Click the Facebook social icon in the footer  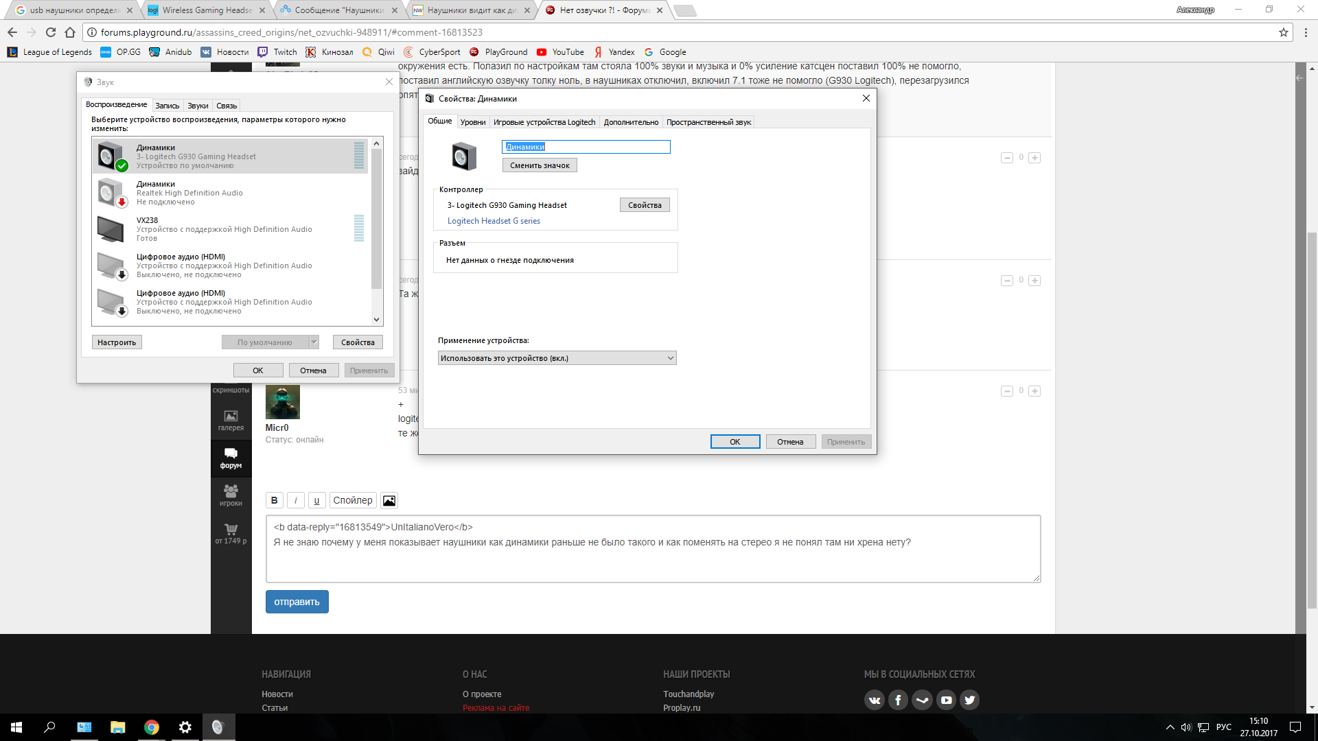point(898,700)
